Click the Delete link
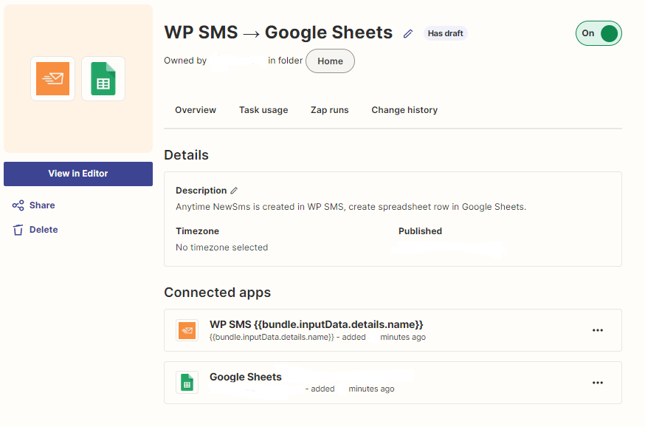 tap(44, 230)
